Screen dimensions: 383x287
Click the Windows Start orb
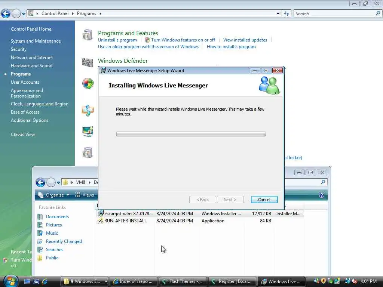(10, 281)
